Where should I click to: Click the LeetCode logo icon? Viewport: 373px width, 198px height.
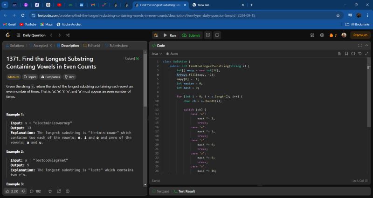coord(7,35)
